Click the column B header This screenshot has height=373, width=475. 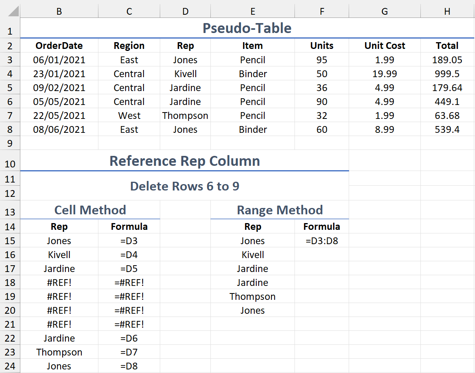59,12
